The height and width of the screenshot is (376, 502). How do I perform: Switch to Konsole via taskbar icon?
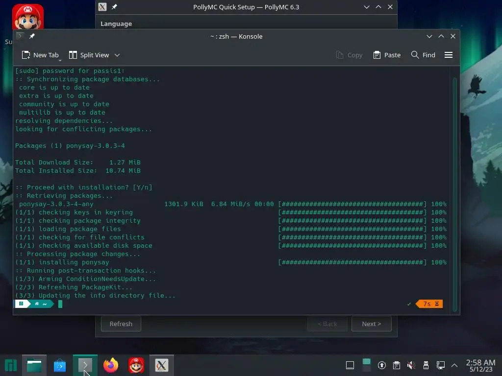point(85,365)
